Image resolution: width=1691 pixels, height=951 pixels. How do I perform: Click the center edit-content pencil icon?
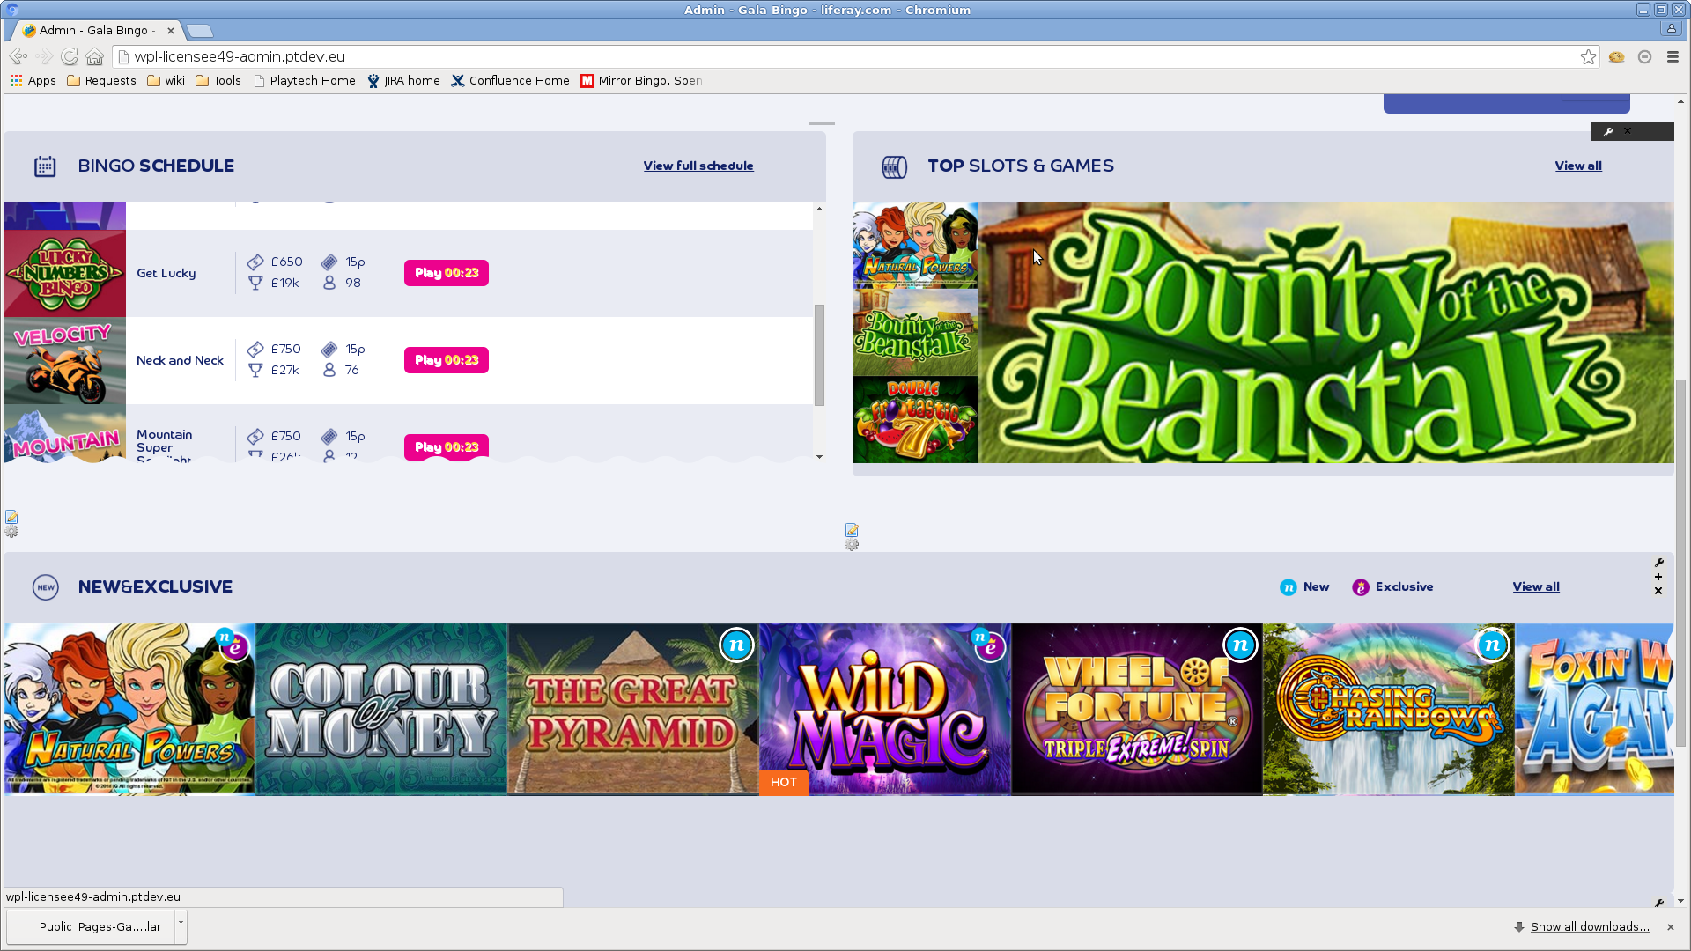[x=852, y=530]
